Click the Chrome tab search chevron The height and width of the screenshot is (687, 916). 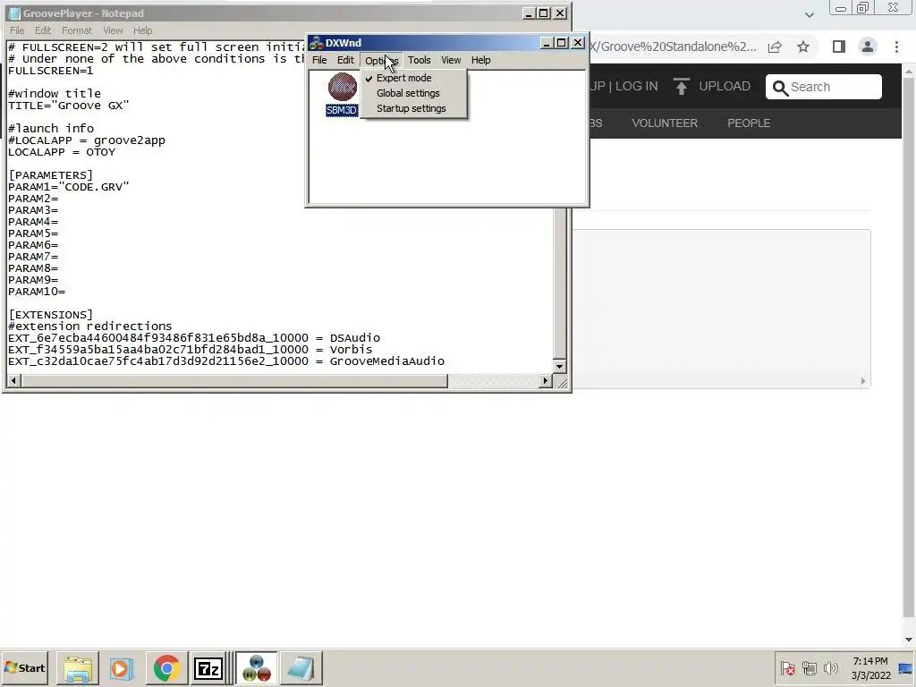[809, 14]
